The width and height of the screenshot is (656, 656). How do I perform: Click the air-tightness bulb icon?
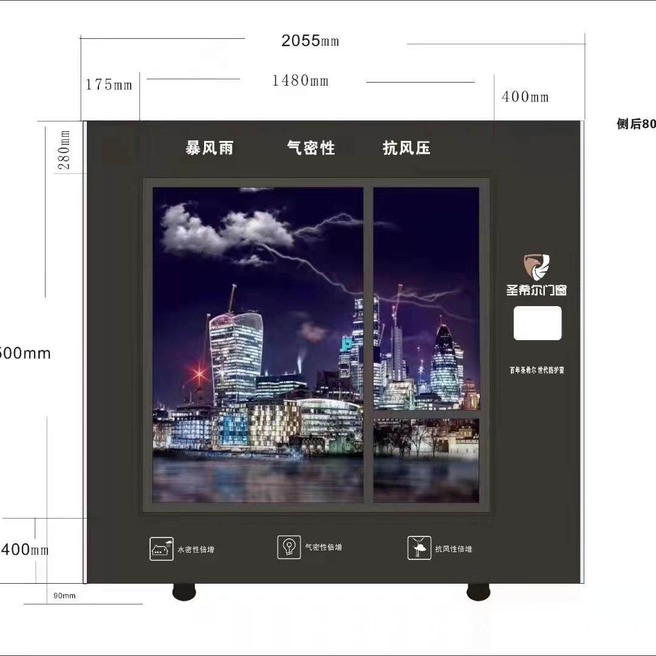pos(290,547)
